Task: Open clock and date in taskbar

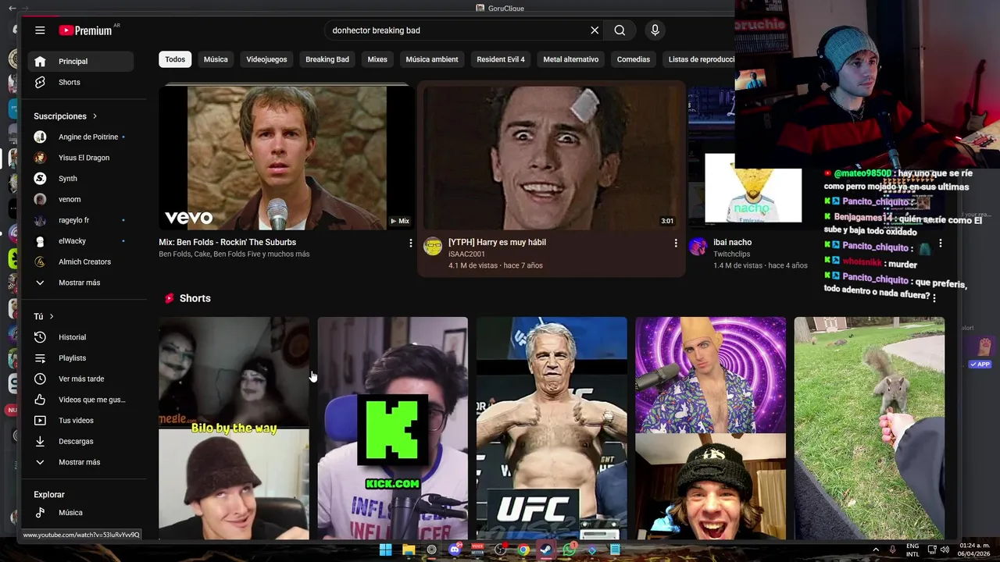Action: (x=975, y=550)
